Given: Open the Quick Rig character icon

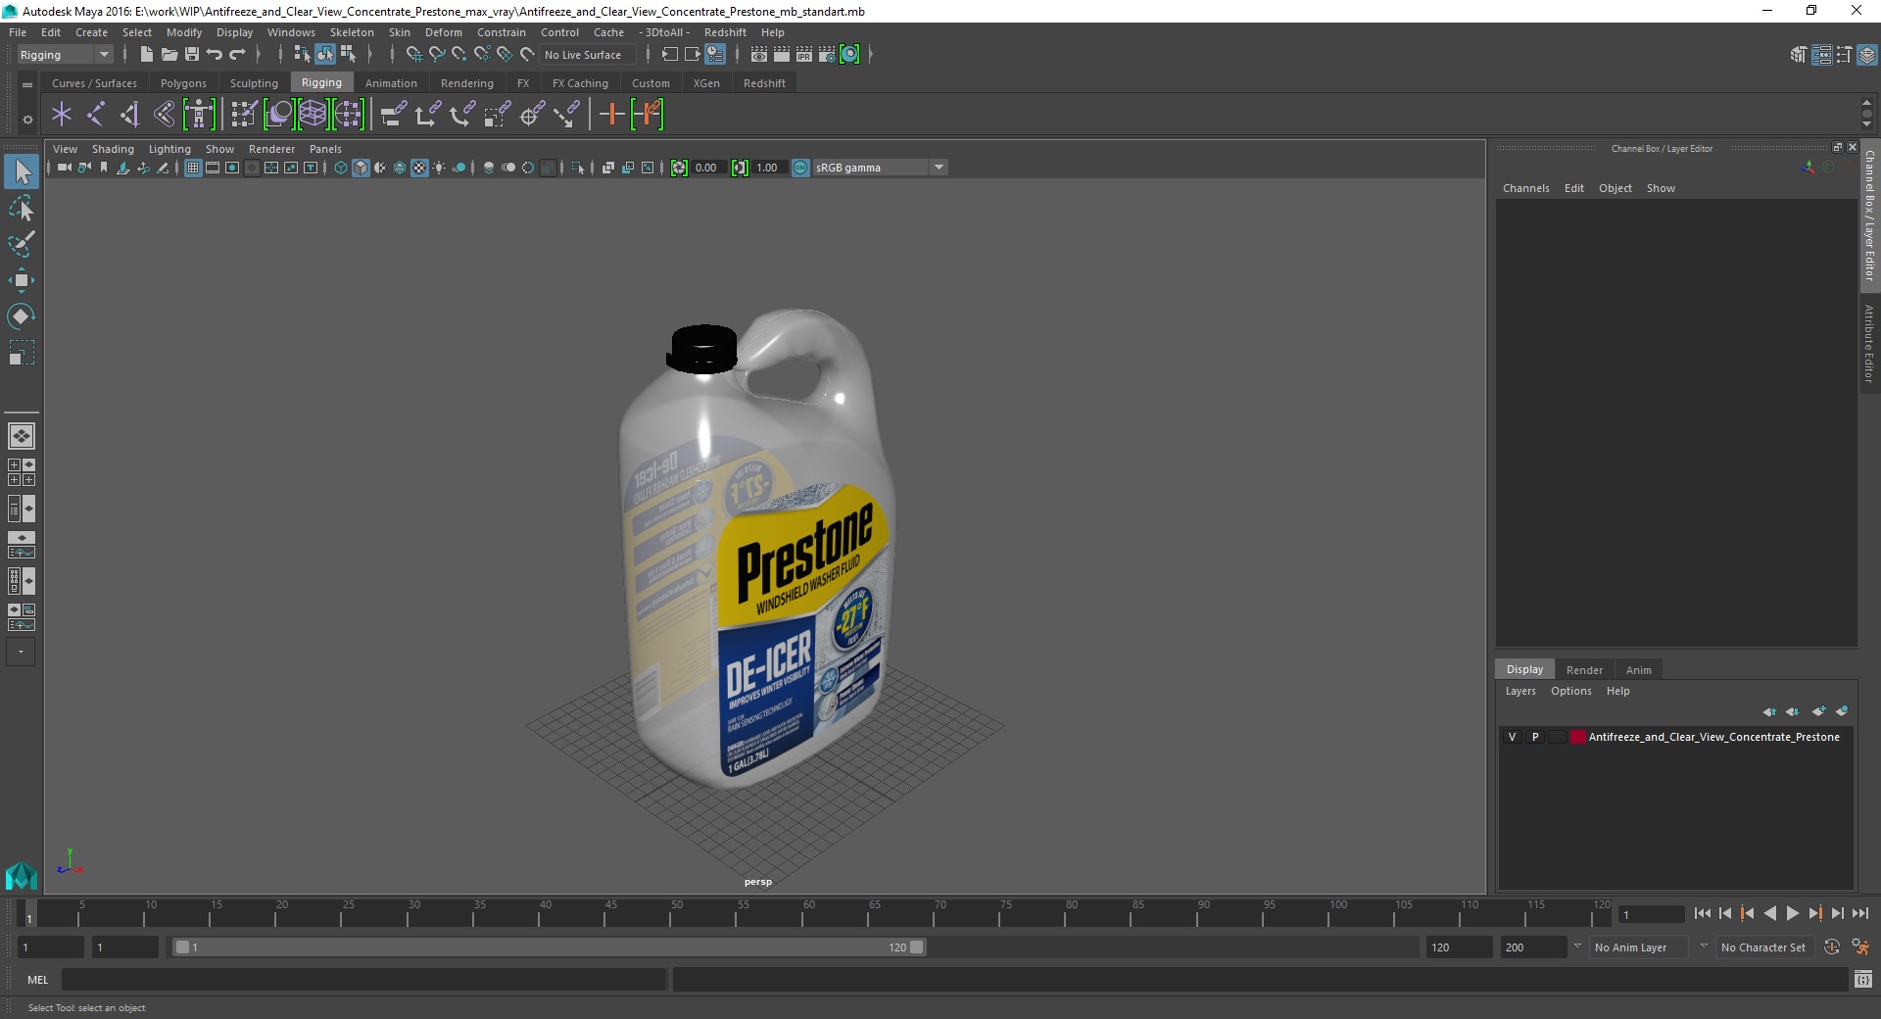Looking at the screenshot, I should coord(199,115).
